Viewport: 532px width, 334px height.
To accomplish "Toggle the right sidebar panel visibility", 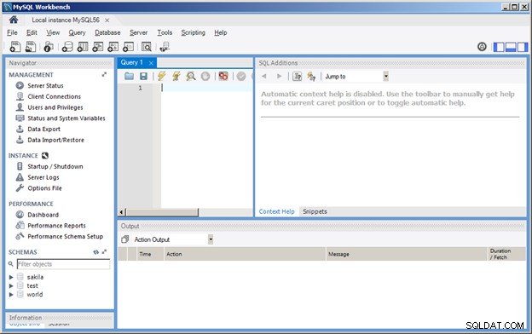I will [522, 47].
